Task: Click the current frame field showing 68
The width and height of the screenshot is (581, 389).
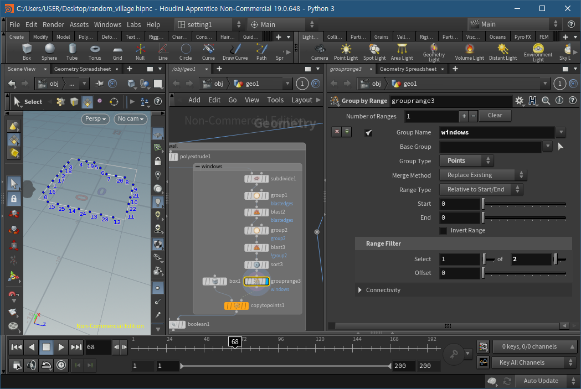Action: pyautogui.click(x=97, y=347)
